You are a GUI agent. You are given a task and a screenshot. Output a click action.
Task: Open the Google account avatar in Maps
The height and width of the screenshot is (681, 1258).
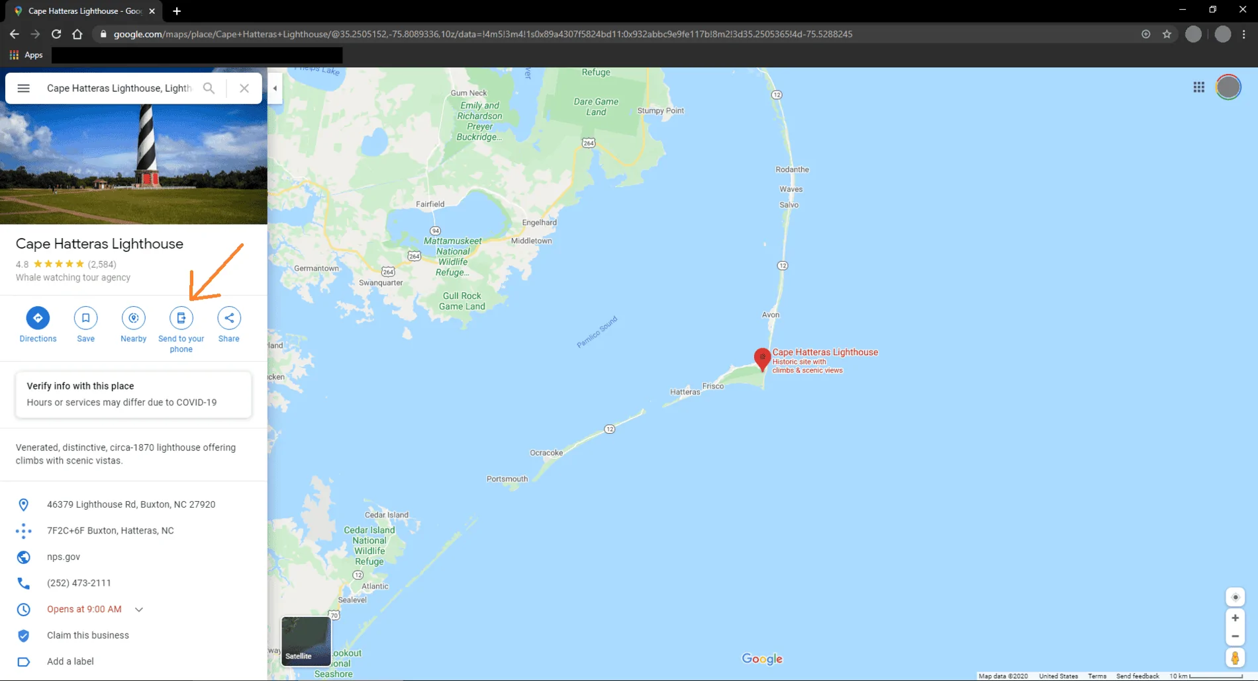tap(1228, 87)
